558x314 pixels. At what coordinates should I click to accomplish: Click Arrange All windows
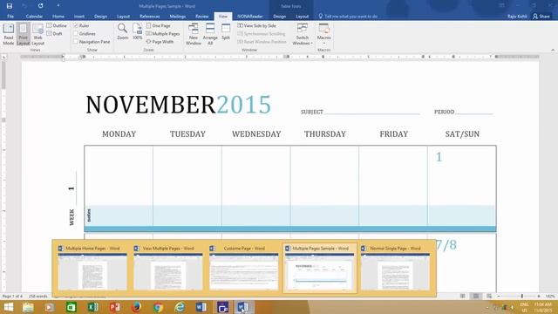coord(210,34)
